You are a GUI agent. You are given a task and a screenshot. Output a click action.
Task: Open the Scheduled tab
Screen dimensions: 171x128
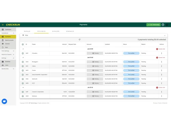[70, 31]
